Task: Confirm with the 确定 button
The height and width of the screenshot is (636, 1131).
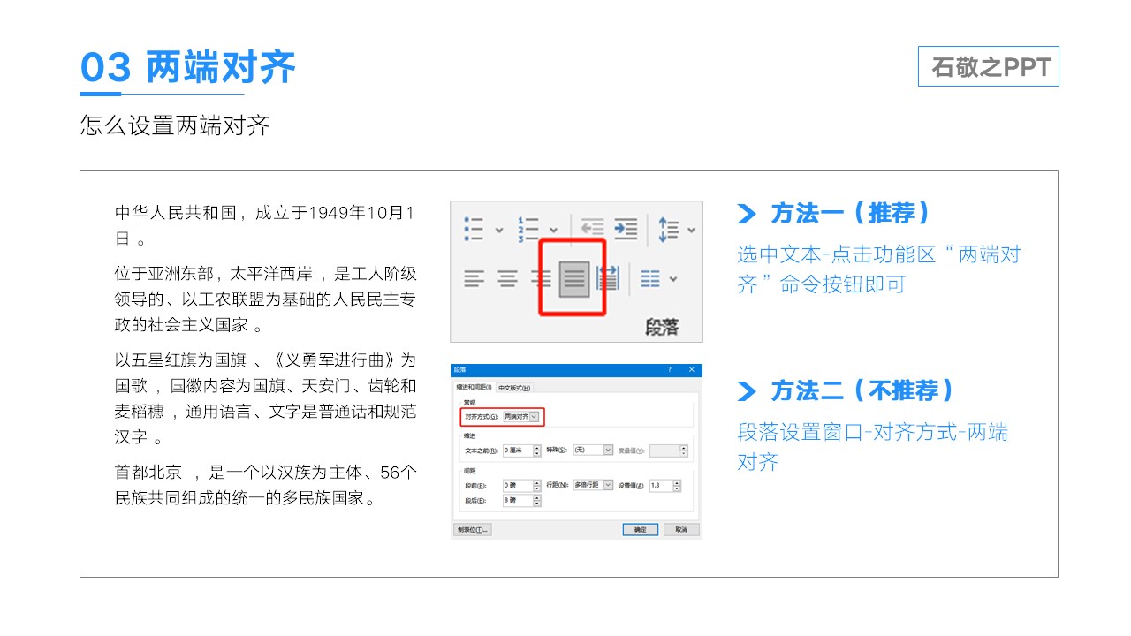Action: (641, 529)
